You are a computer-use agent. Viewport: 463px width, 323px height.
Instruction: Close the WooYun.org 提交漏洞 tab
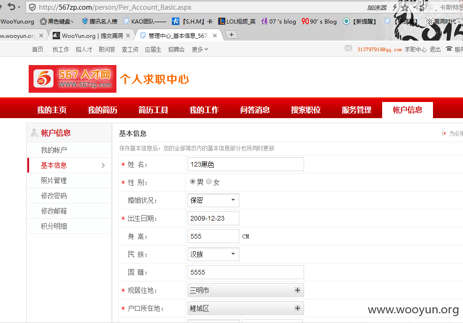pyautogui.click(x=128, y=36)
